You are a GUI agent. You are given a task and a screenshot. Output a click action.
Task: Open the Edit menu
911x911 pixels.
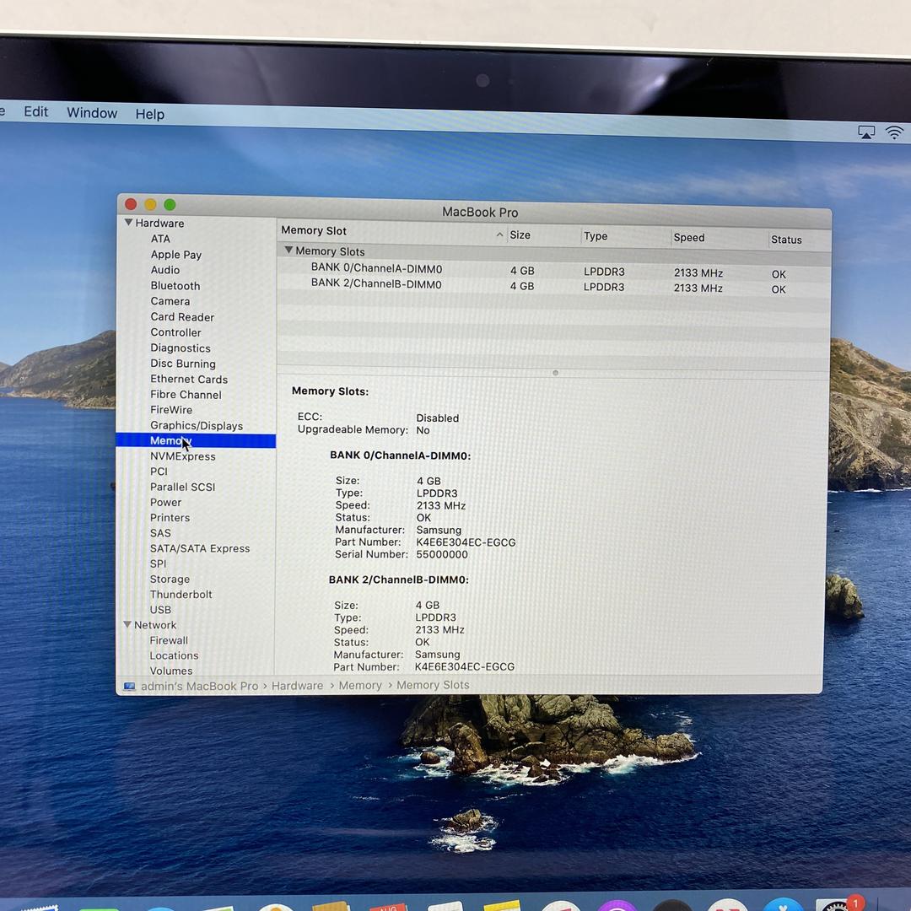[x=36, y=111]
